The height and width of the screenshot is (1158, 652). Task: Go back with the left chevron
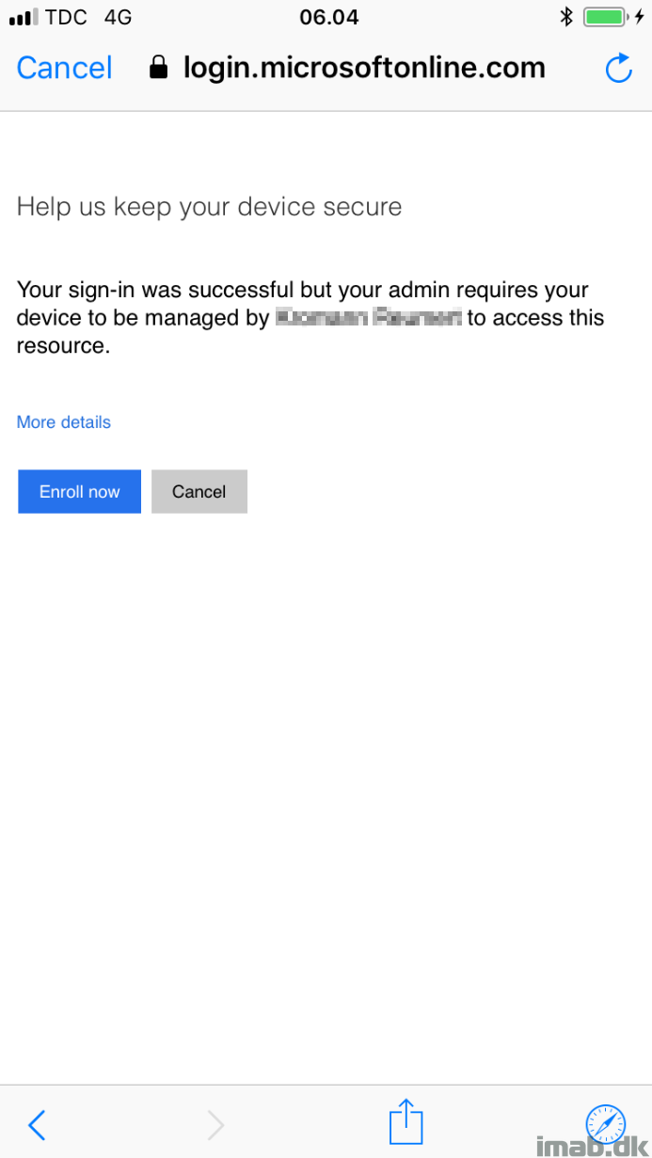pyautogui.click(x=37, y=1124)
